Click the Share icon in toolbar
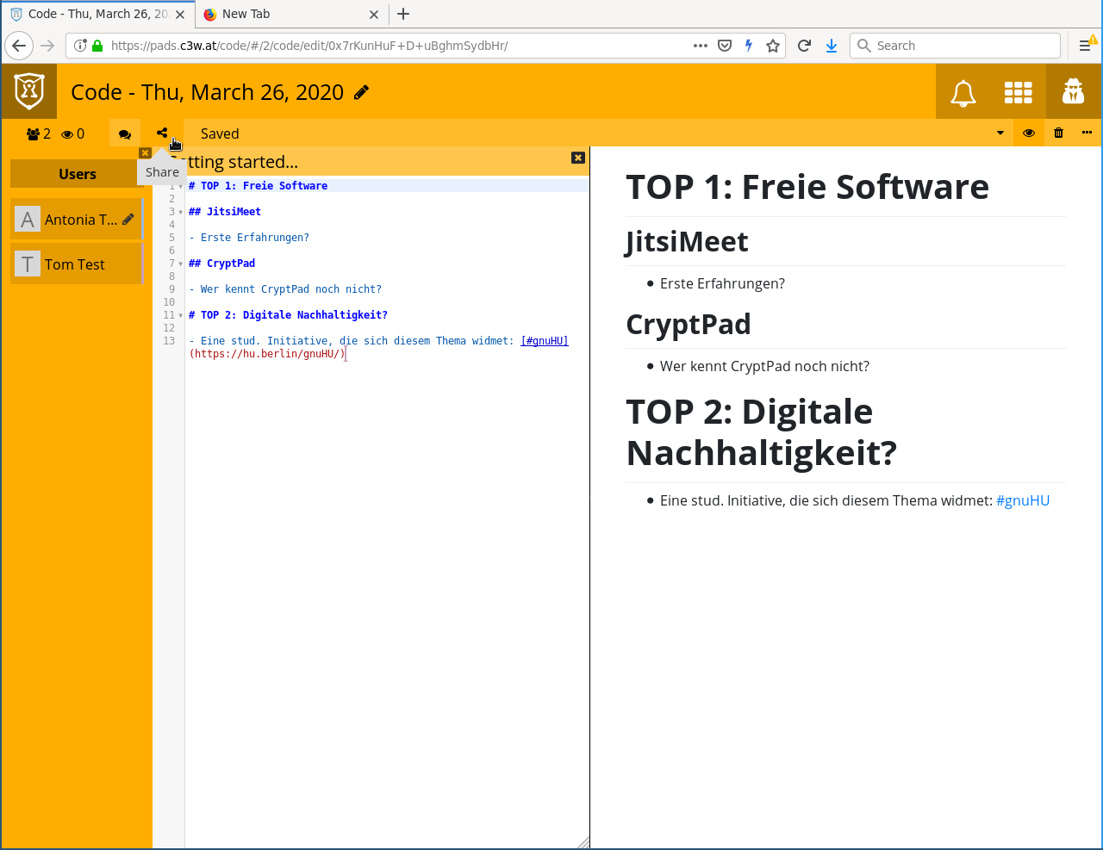The image size is (1103, 850). pyautogui.click(x=162, y=133)
